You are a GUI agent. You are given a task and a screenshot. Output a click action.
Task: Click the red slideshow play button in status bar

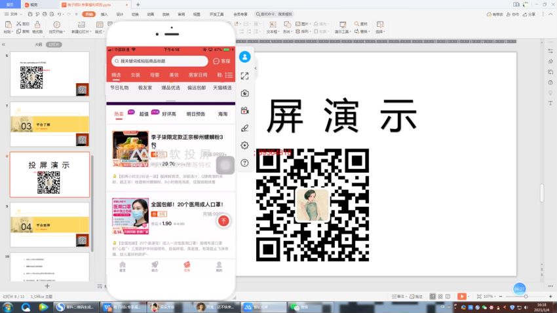click(461, 296)
